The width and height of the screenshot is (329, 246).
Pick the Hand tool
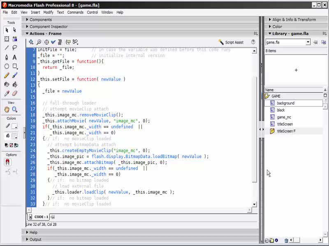click(7, 109)
